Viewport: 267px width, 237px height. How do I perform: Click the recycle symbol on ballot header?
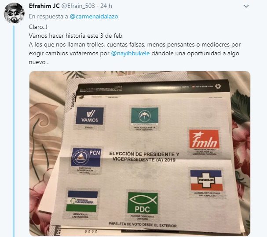pyautogui.click(x=218, y=86)
